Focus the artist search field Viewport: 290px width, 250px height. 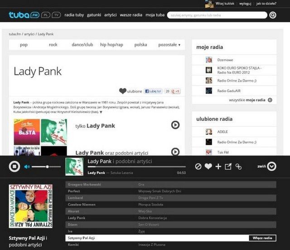(217, 15)
